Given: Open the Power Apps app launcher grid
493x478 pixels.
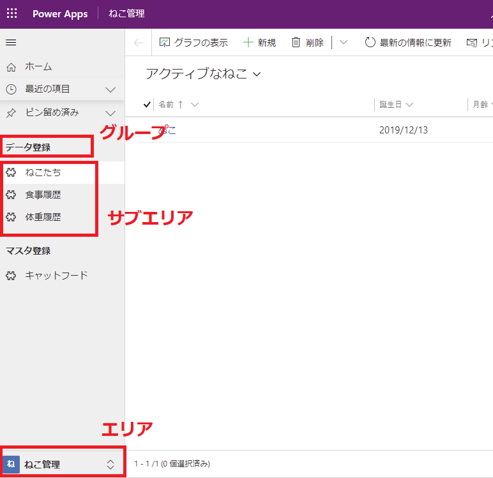Looking at the screenshot, I should point(11,14).
